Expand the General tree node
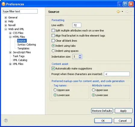The height and width of the screenshot is (127, 135). point(6,18)
